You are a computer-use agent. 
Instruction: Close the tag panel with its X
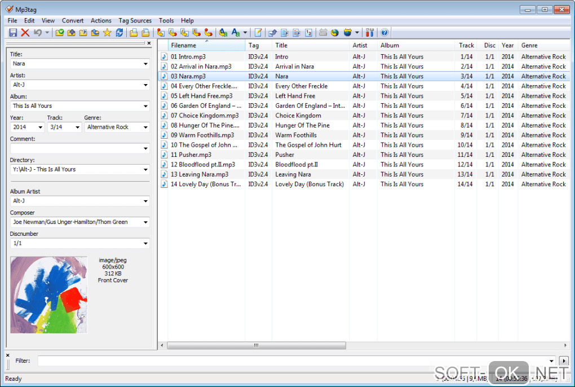click(149, 43)
